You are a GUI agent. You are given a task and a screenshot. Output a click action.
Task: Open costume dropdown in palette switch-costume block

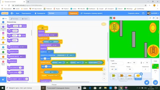coord(23,47)
